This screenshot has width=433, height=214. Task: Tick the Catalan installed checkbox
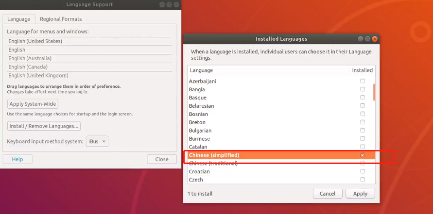pyautogui.click(x=363, y=147)
